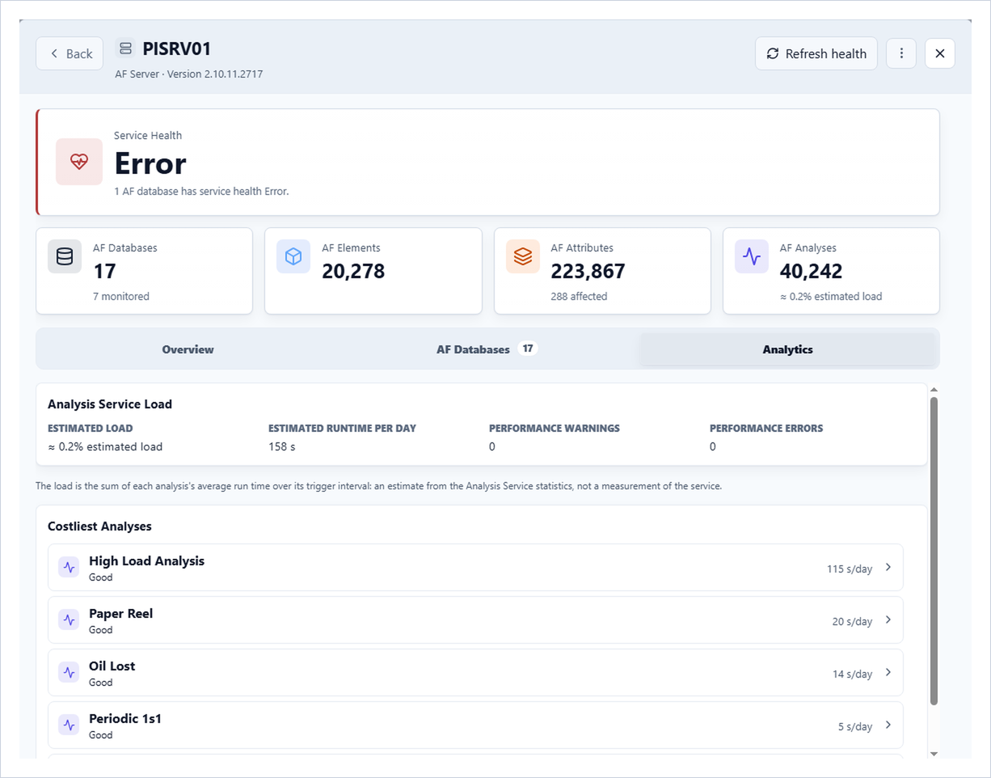Click '1 AF database has service health Error.'
This screenshot has height=778, width=991.
pyautogui.click(x=201, y=192)
